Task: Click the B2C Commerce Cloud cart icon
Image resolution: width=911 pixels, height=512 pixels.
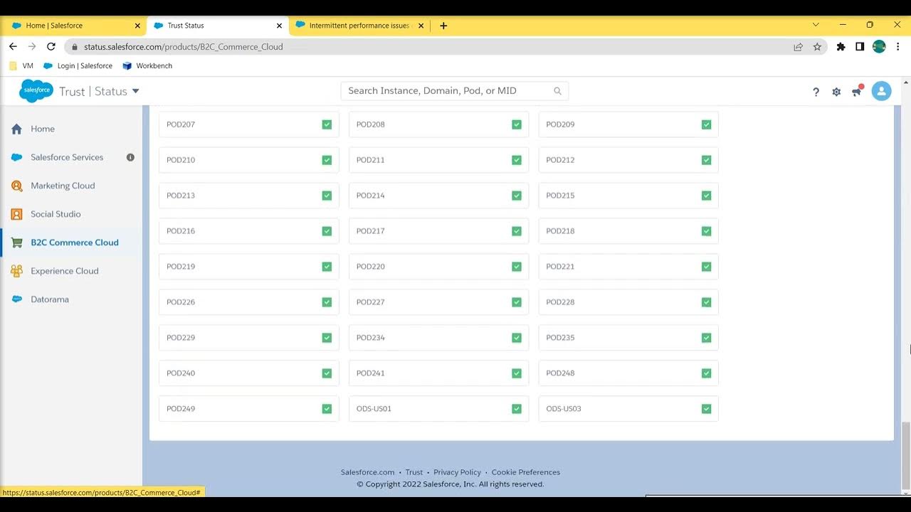Action: (16, 242)
